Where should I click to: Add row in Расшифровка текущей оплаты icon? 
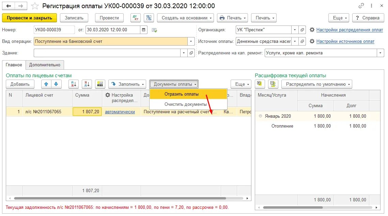point(260,84)
